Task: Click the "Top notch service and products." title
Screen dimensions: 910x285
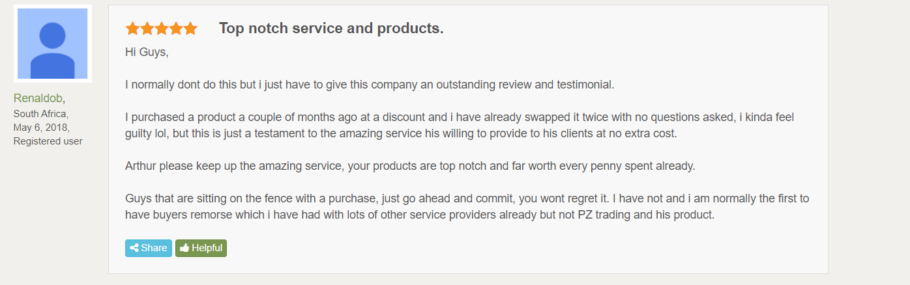Action: 331,29
